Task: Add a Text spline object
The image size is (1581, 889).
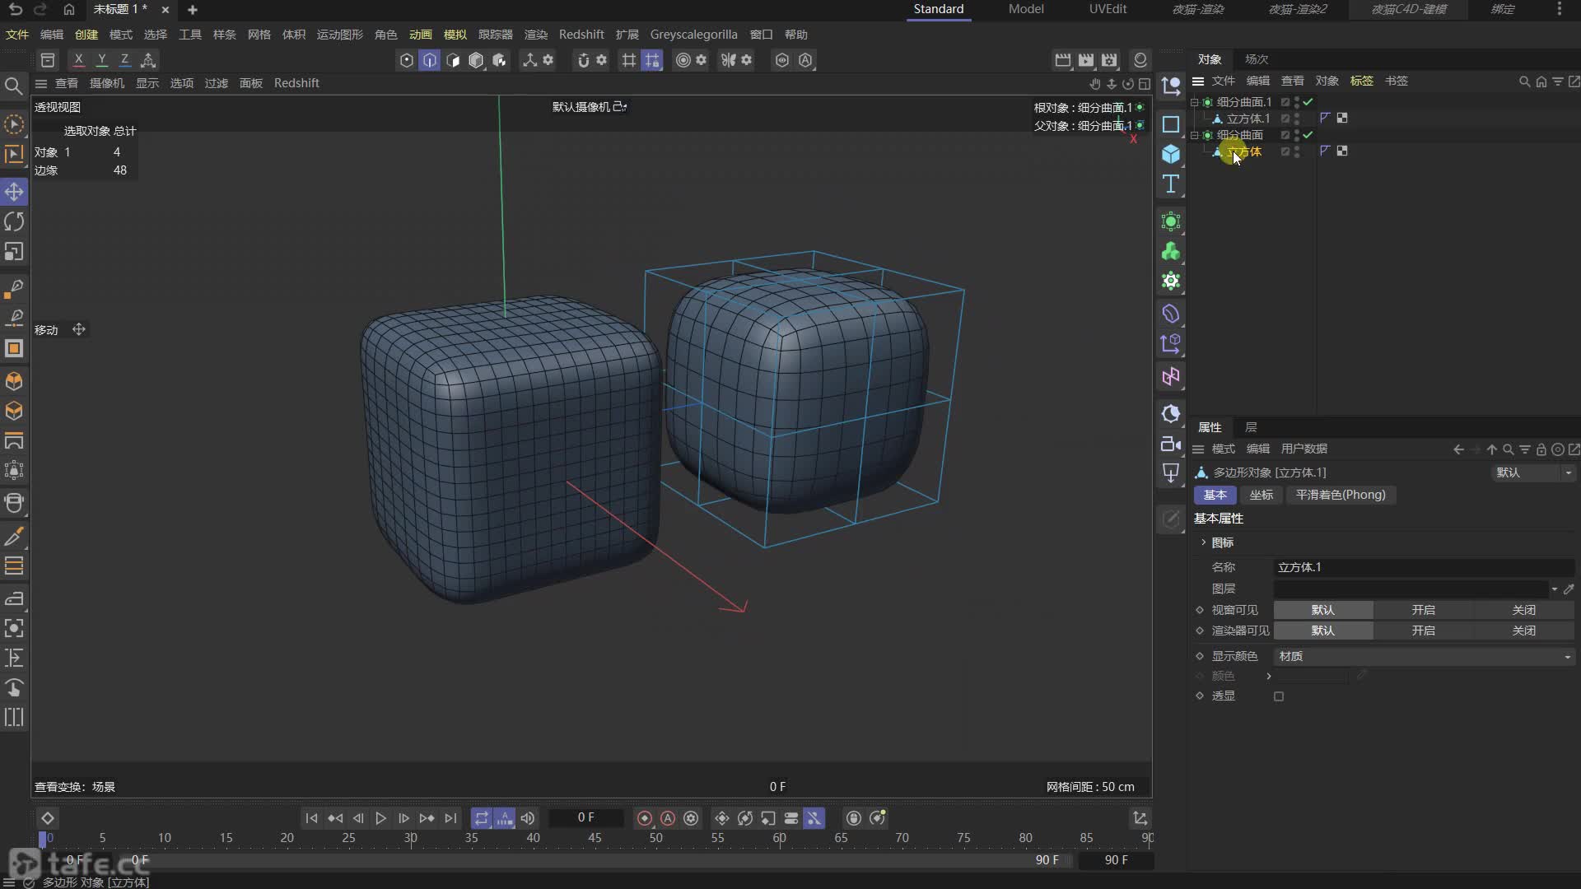Action: click(1170, 184)
